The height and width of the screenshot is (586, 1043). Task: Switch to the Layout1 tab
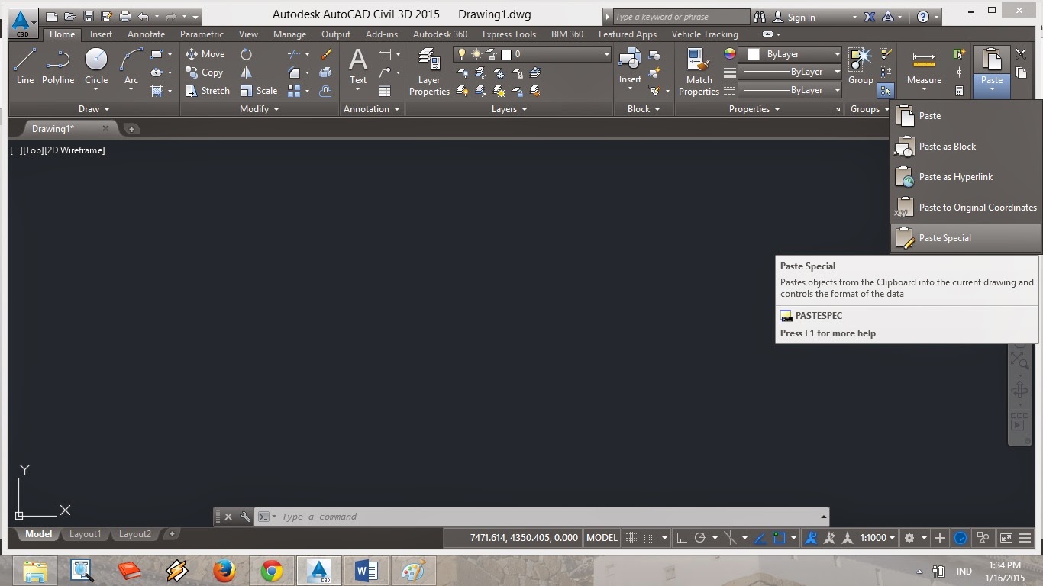(85, 534)
